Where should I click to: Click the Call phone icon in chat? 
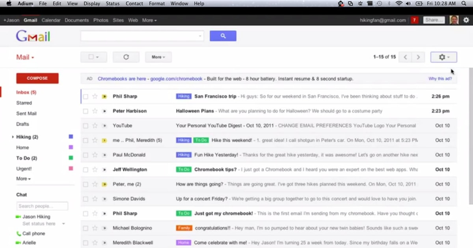click(19, 233)
